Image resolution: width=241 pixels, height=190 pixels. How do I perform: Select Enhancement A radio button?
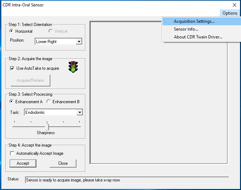[x=11, y=102]
